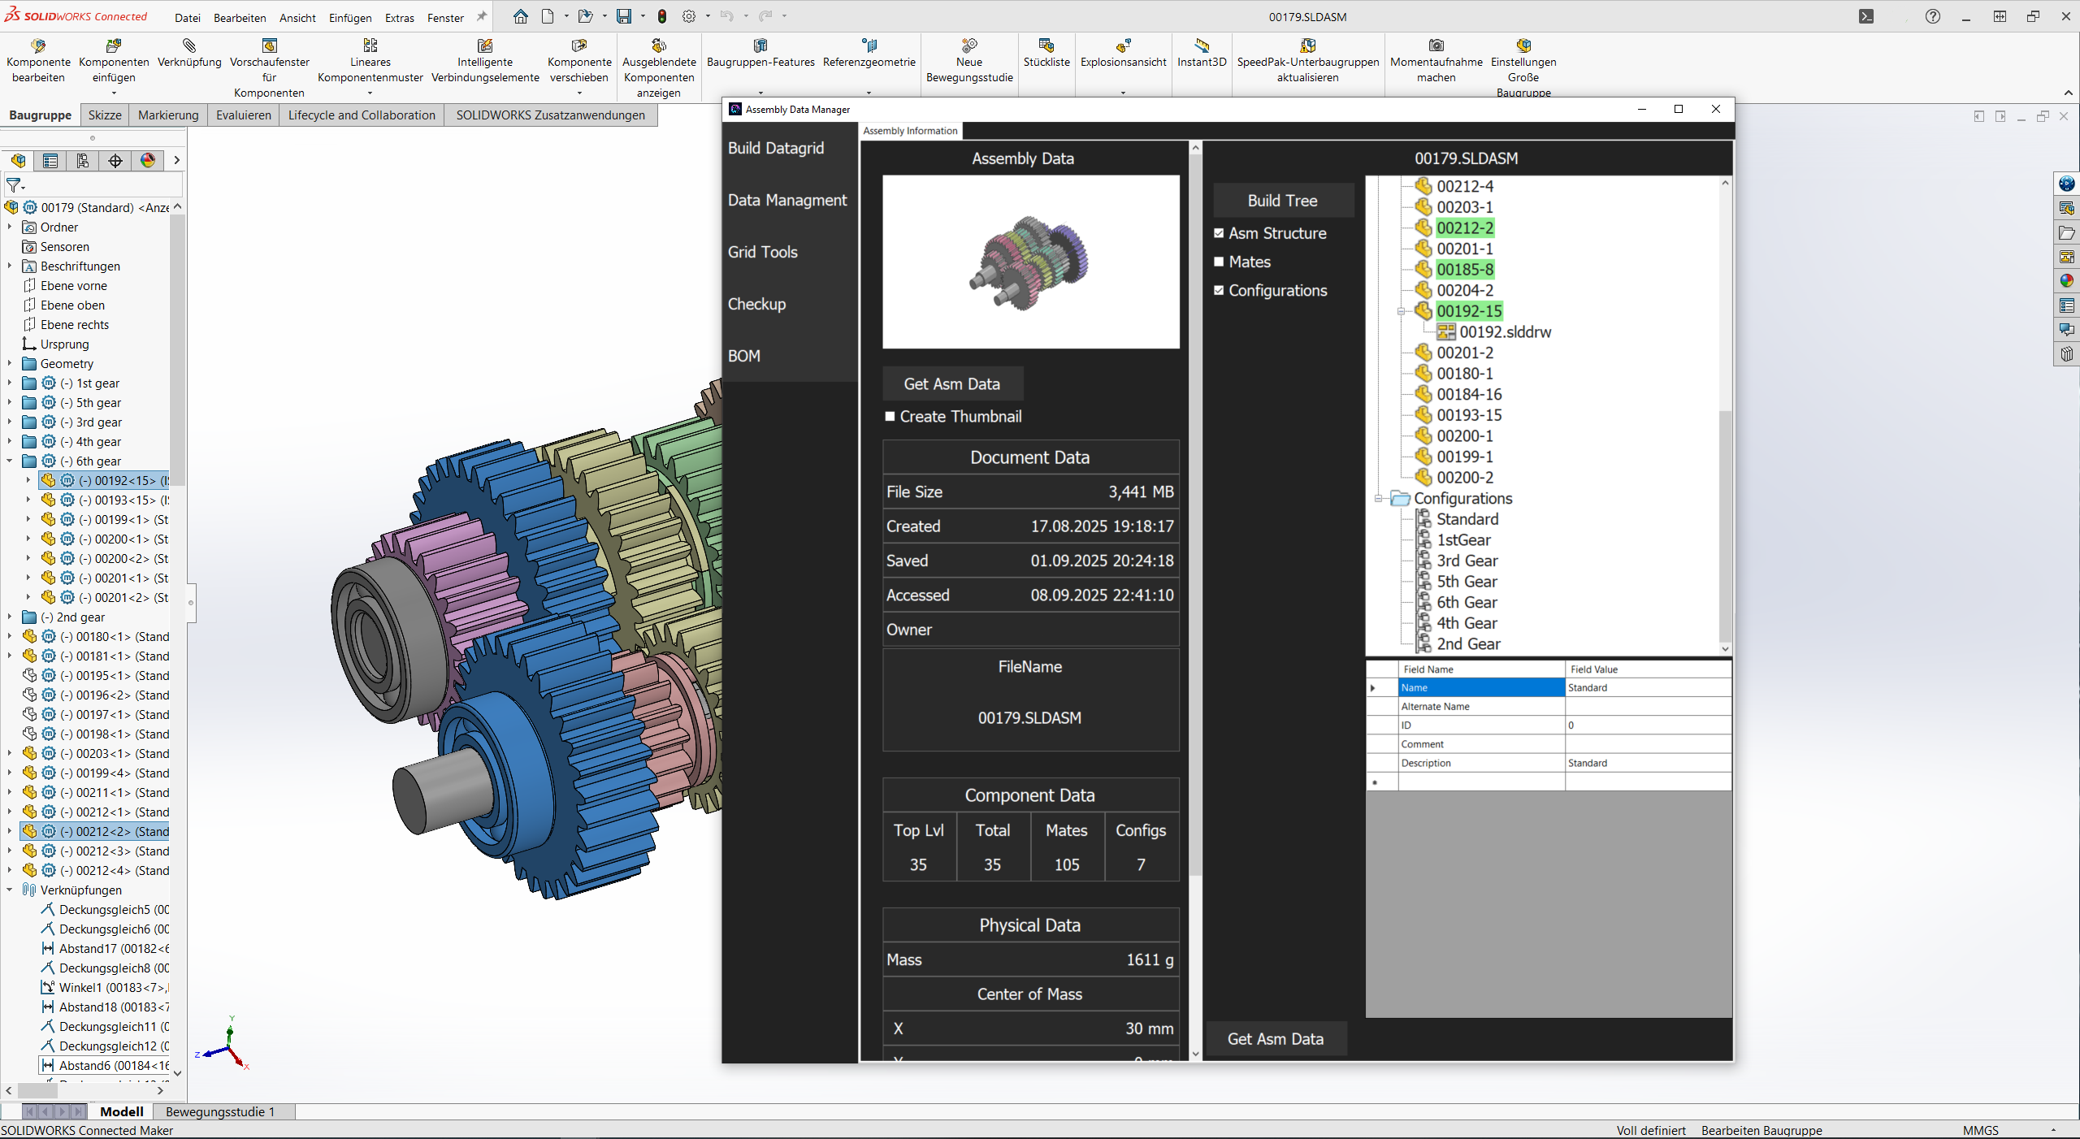Open the Datei menu
This screenshot has width=2080, height=1139.
click(x=188, y=18)
